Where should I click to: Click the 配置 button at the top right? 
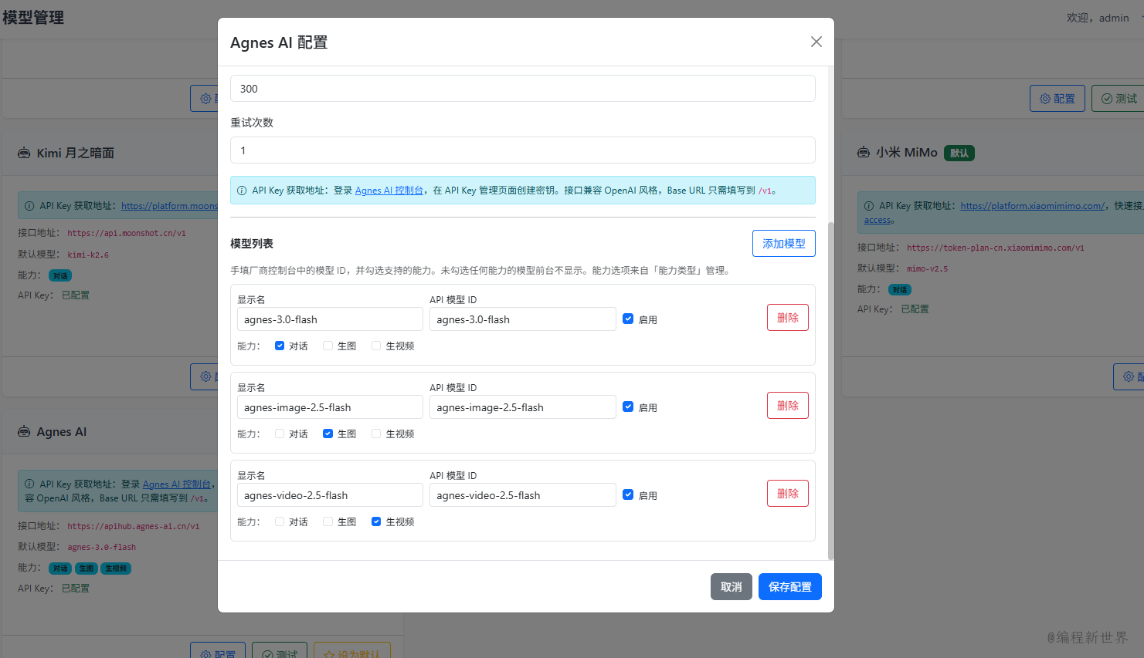pos(1057,99)
